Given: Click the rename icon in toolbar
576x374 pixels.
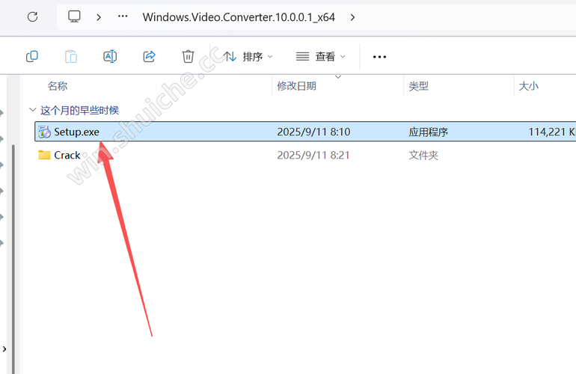Looking at the screenshot, I should (110, 57).
